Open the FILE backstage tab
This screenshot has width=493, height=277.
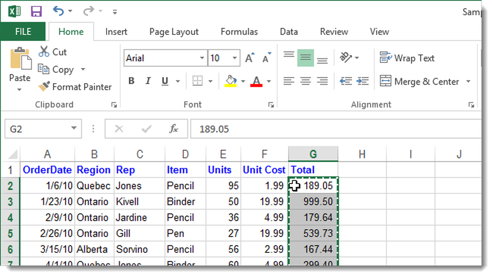pos(23,31)
